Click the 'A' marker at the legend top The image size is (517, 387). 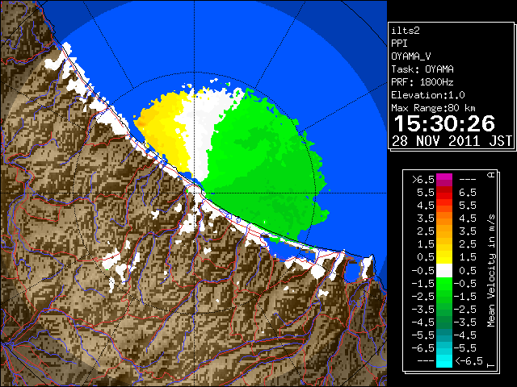(491, 175)
